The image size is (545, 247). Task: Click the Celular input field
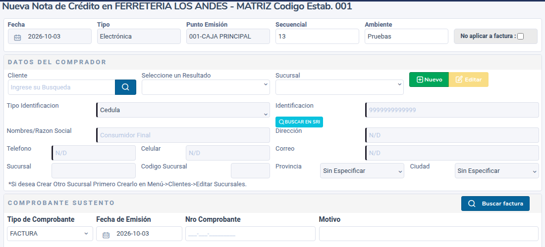[228, 153]
